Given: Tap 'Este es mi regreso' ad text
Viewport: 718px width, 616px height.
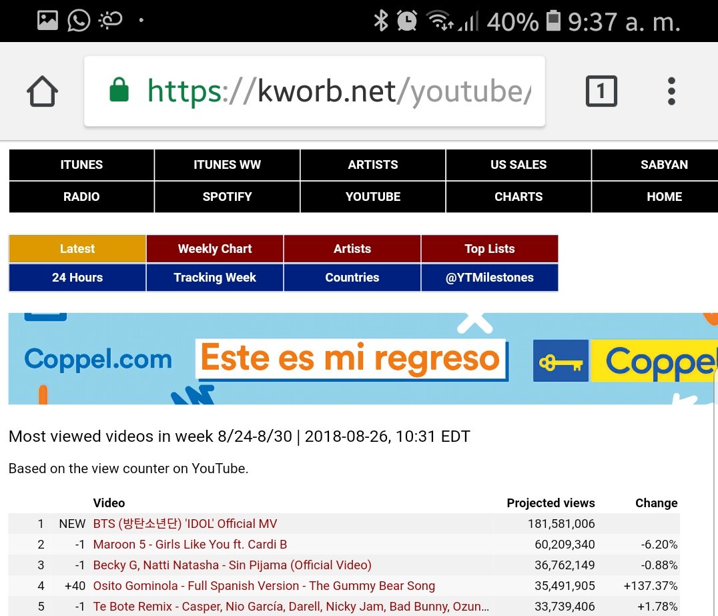Looking at the screenshot, I should click(350, 358).
